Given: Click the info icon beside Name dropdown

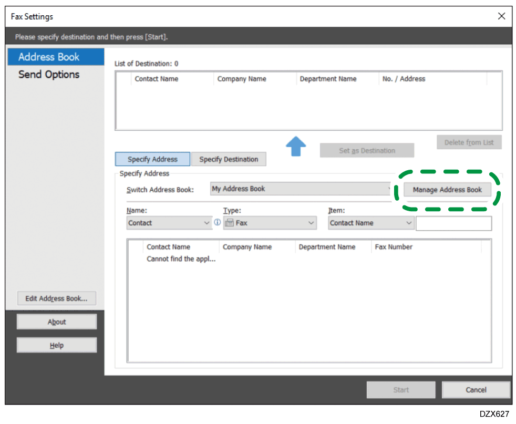Looking at the screenshot, I should click(218, 223).
